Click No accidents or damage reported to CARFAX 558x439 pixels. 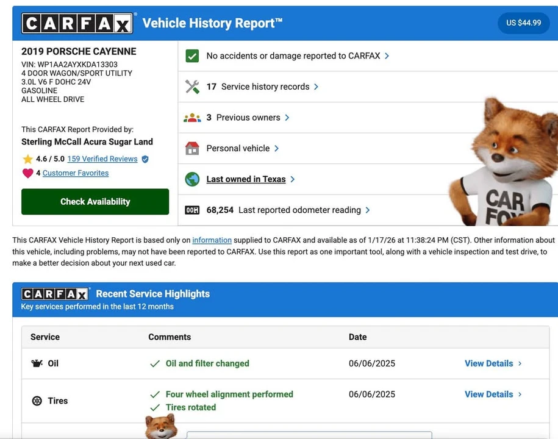(293, 56)
